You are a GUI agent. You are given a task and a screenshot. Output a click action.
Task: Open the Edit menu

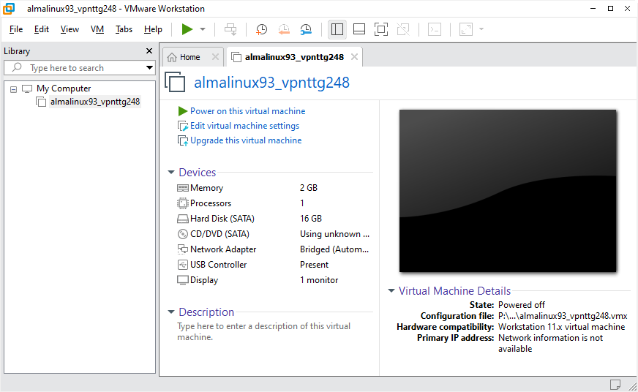[42, 29]
